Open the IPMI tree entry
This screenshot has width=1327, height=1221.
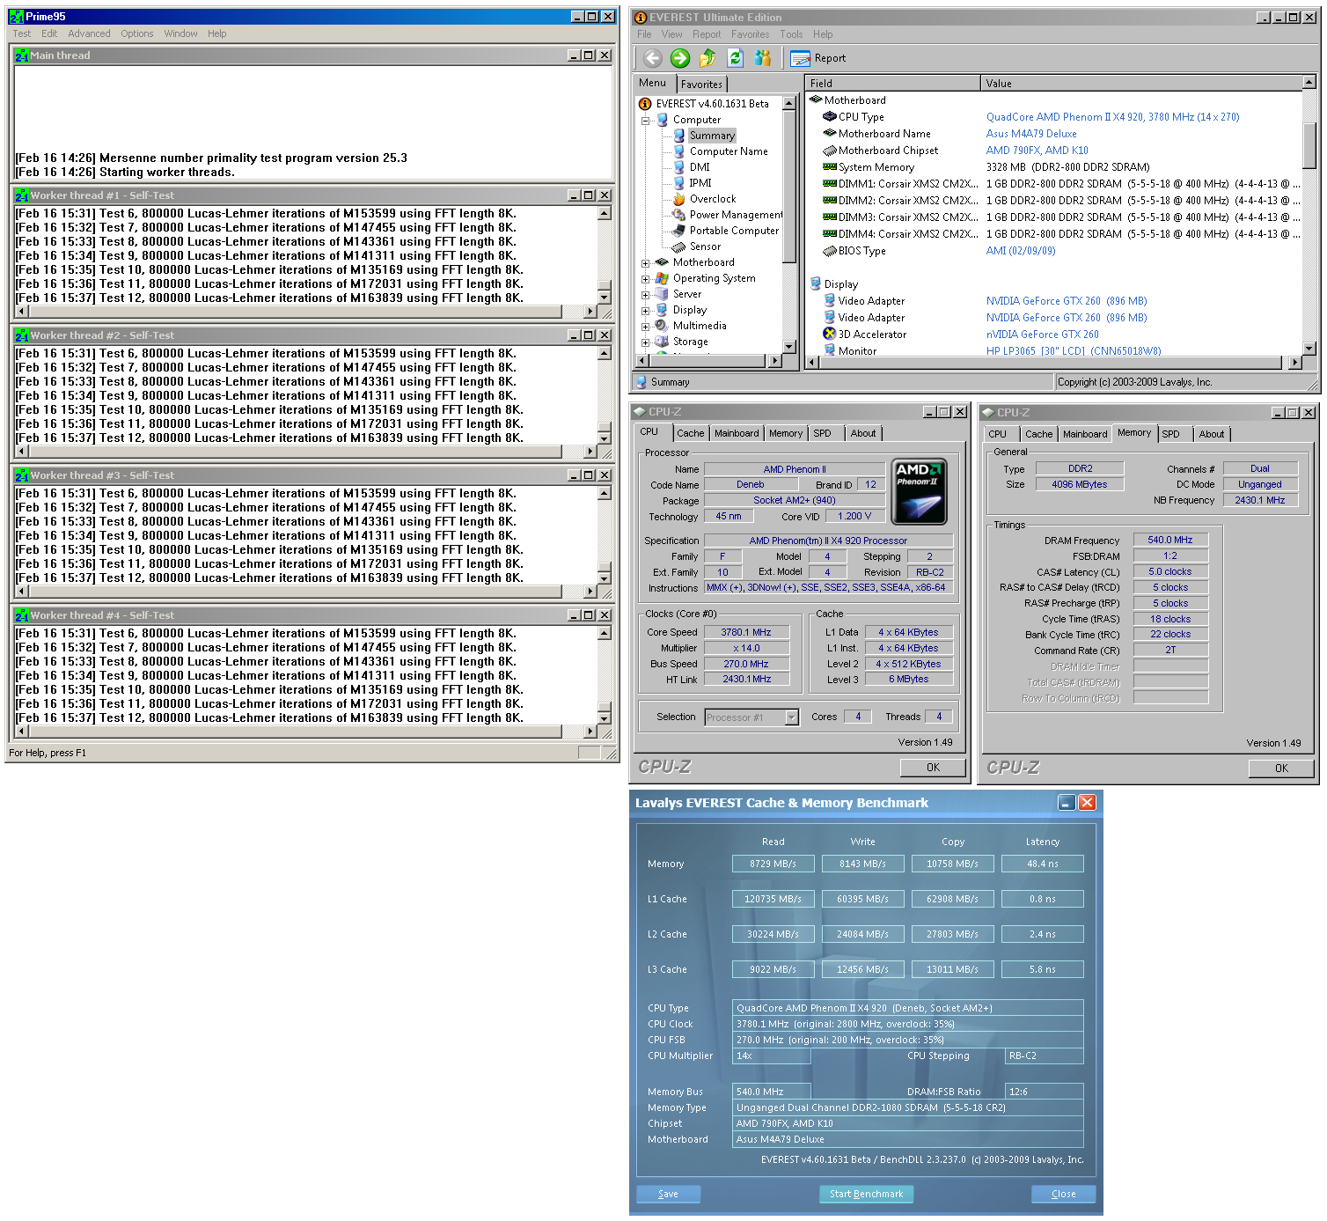[700, 183]
